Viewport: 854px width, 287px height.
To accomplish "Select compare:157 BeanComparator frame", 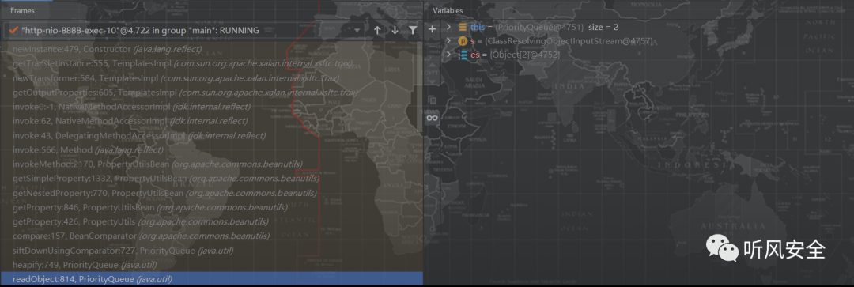I will coord(211,236).
